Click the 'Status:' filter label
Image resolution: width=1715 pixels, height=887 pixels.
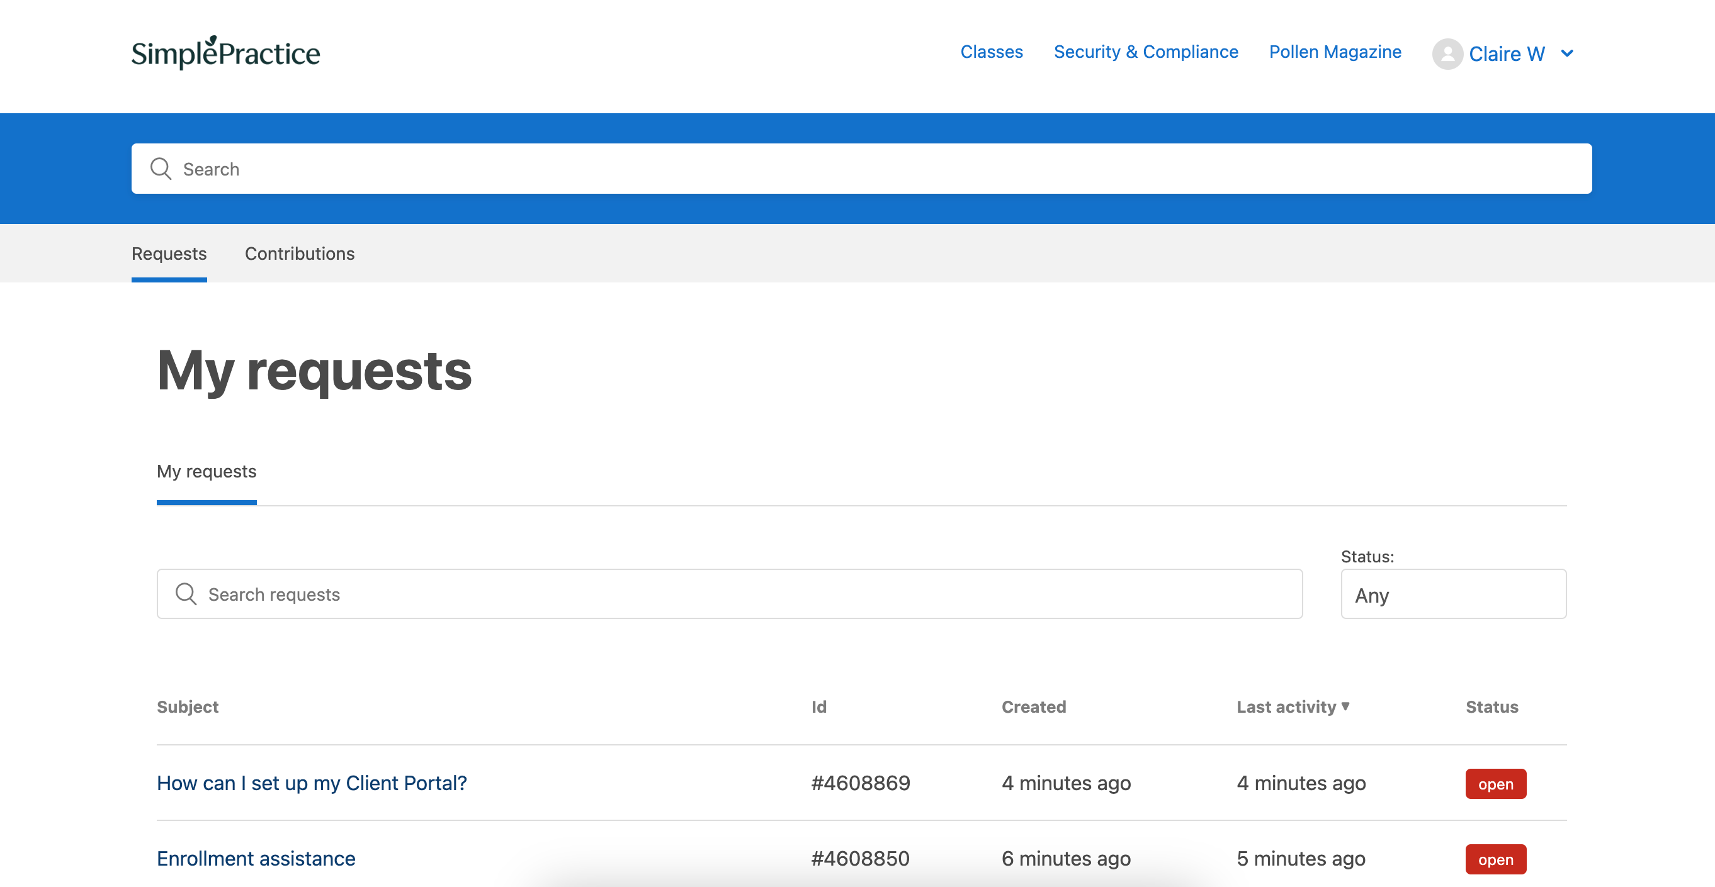click(x=1367, y=556)
